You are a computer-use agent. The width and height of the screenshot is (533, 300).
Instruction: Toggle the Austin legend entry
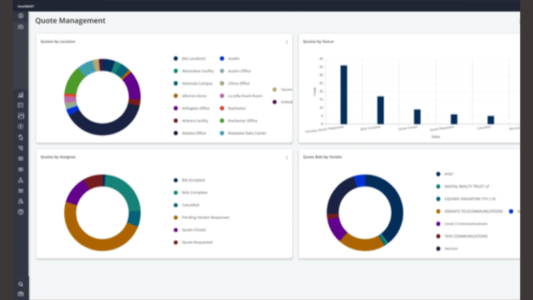(230, 59)
